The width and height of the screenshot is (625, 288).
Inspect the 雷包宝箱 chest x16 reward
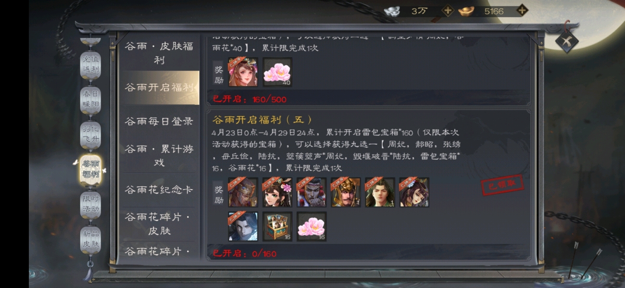[x=277, y=227]
